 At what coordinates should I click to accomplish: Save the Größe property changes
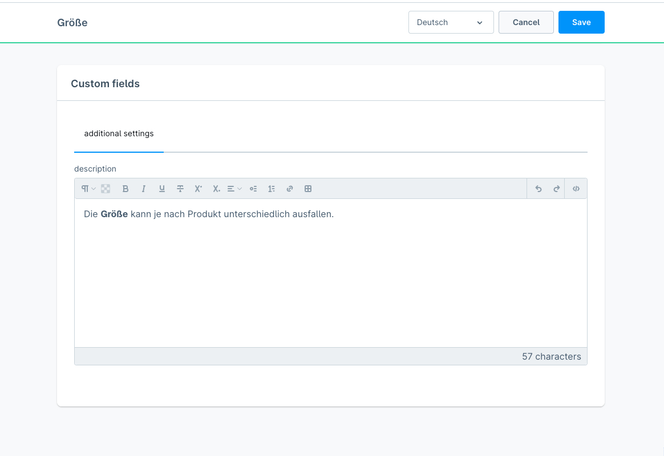click(x=581, y=22)
